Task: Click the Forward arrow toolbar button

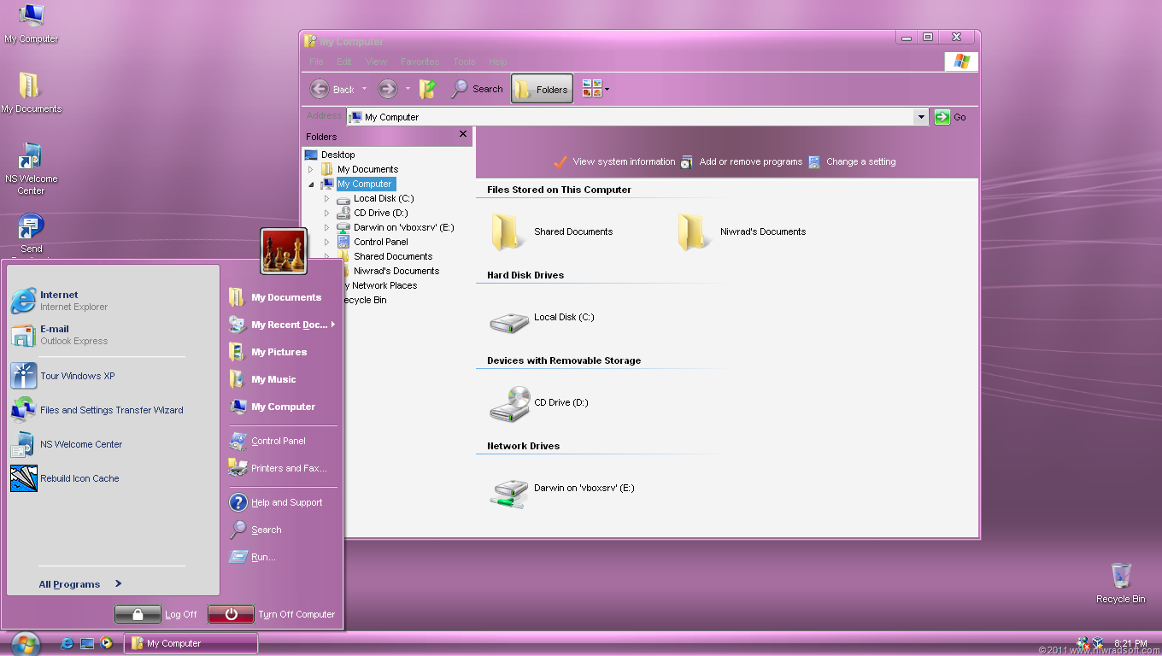Action: pos(388,89)
